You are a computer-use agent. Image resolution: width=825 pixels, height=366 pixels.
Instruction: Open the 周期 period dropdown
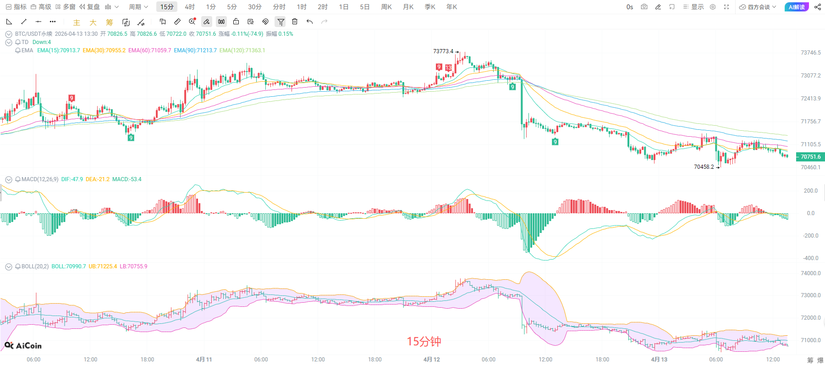tap(138, 7)
